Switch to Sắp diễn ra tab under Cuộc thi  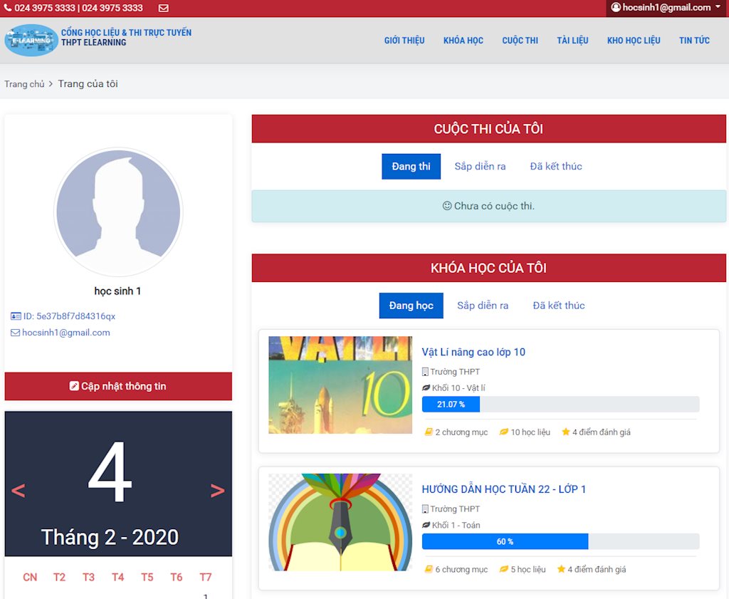coord(480,167)
